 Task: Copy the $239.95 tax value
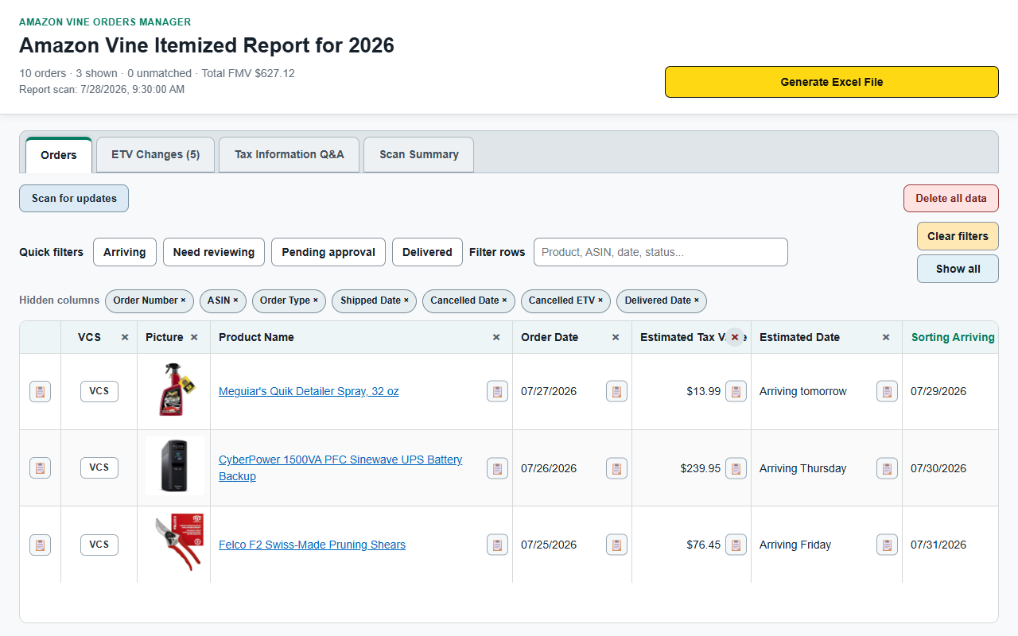point(736,468)
